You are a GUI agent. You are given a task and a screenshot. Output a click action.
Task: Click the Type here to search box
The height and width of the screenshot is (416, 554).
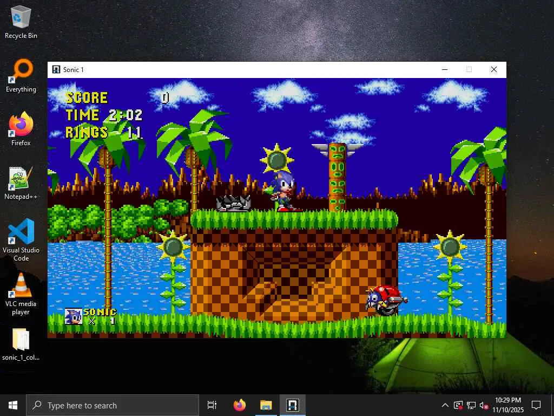point(113,405)
